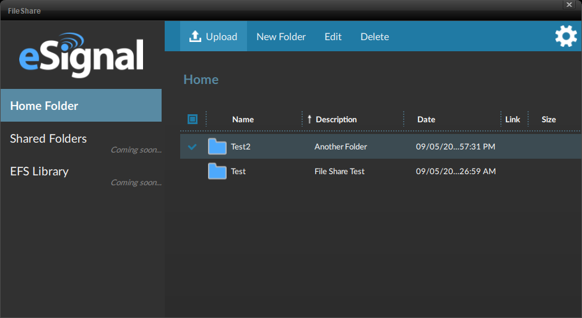Sort by Size column header
Image resolution: width=582 pixels, height=318 pixels.
pos(549,119)
